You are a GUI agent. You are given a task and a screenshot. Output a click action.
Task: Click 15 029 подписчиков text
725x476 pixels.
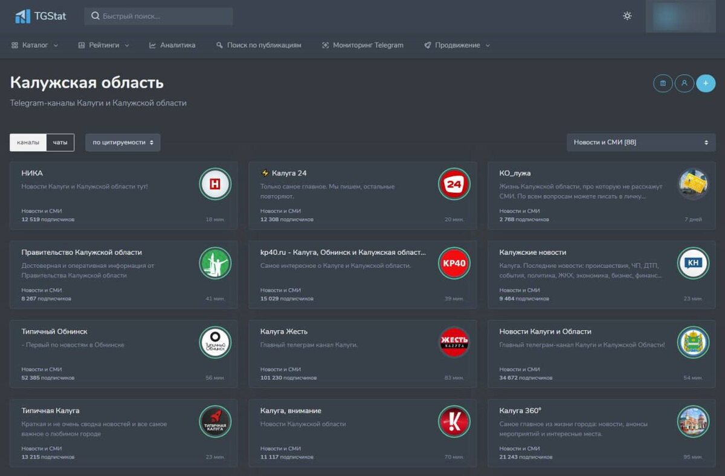(x=287, y=299)
